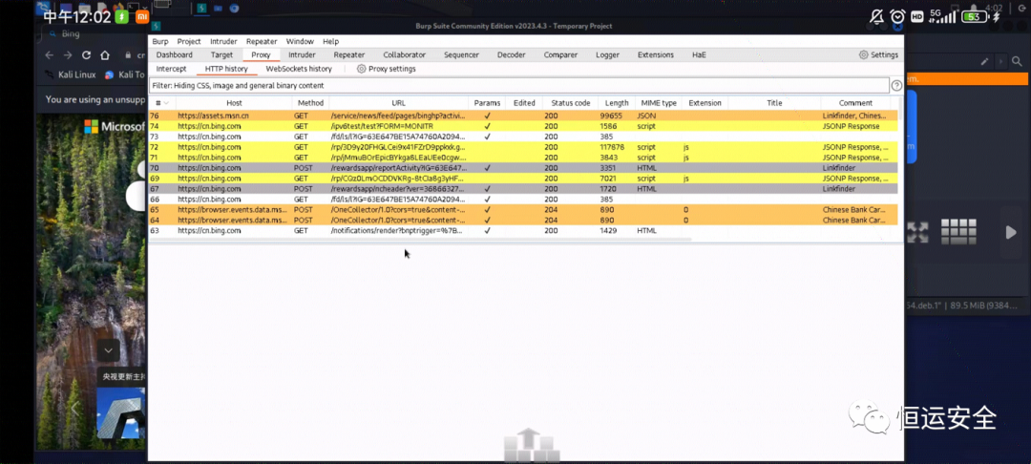The image size is (1031, 464).
Task: Switch to the Repeater tab
Action: click(349, 55)
